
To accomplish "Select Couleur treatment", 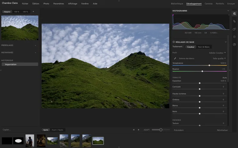I will [191, 47].
